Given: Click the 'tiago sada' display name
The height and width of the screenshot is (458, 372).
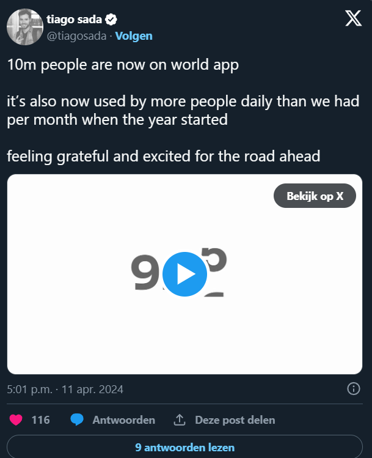Looking at the screenshot, I should tap(74, 20).
